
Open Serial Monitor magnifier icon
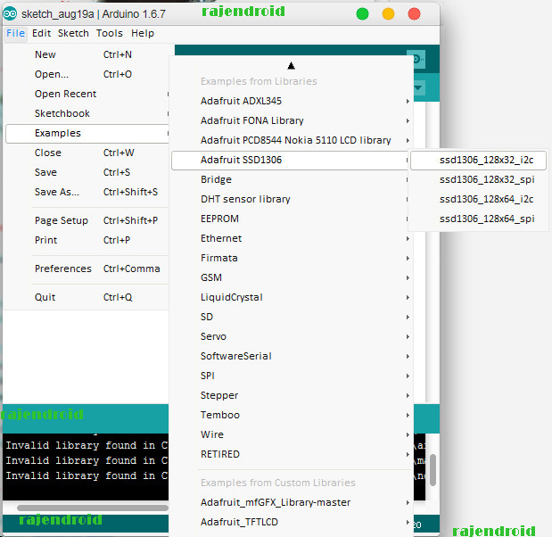pyautogui.click(x=418, y=59)
